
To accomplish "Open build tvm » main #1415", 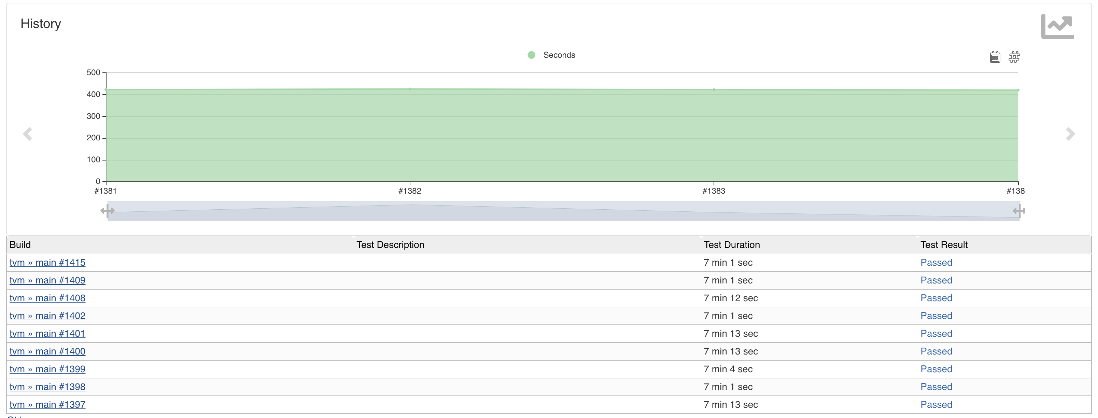I will pos(47,263).
